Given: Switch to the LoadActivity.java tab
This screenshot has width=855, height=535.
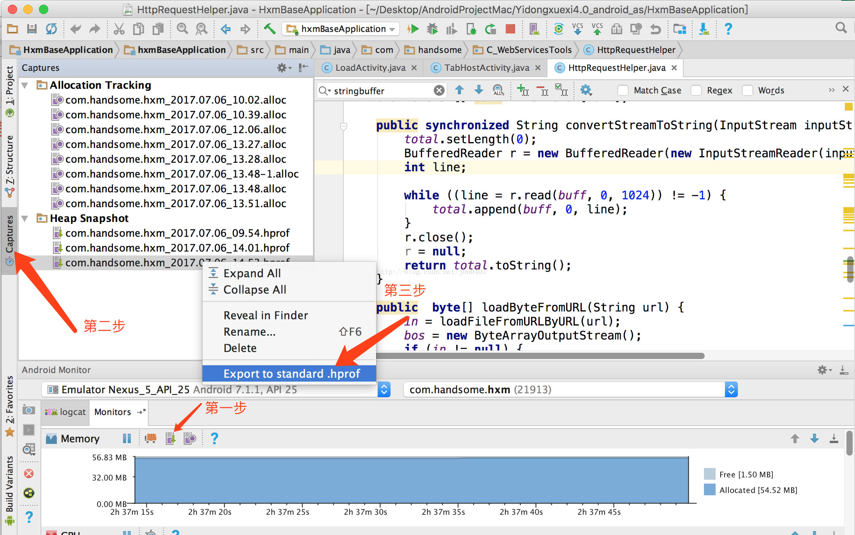Looking at the screenshot, I should [370, 68].
